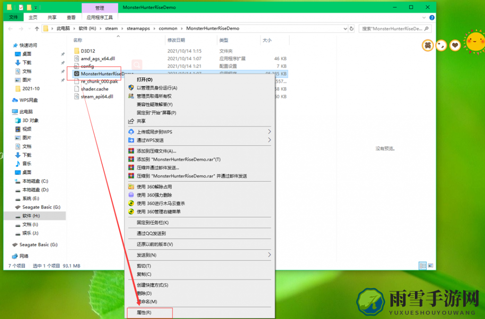
Task: Sort by the 大小 column header
Action: pyautogui.click(x=267, y=40)
